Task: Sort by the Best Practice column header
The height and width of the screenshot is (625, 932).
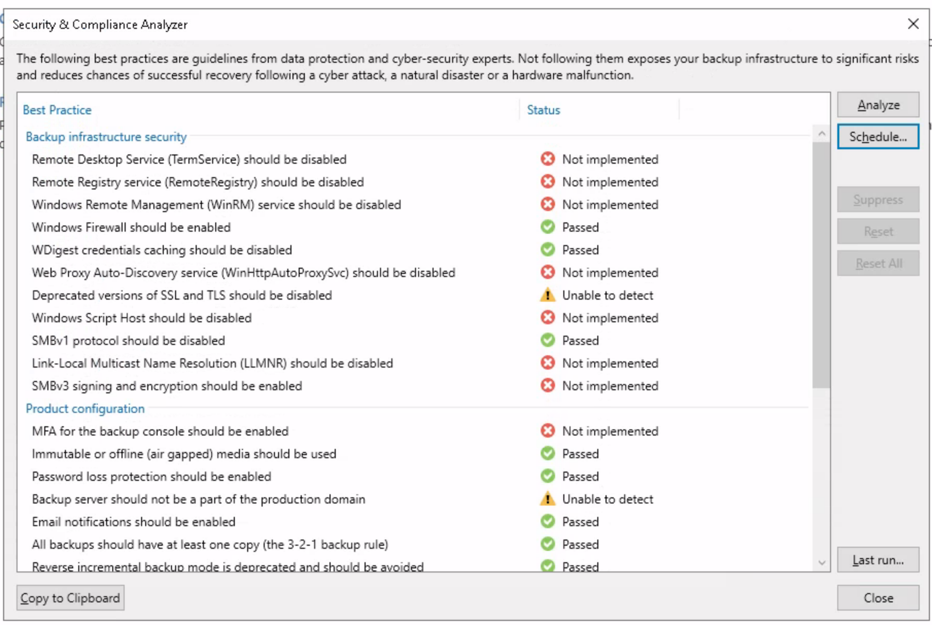Action: tap(57, 110)
